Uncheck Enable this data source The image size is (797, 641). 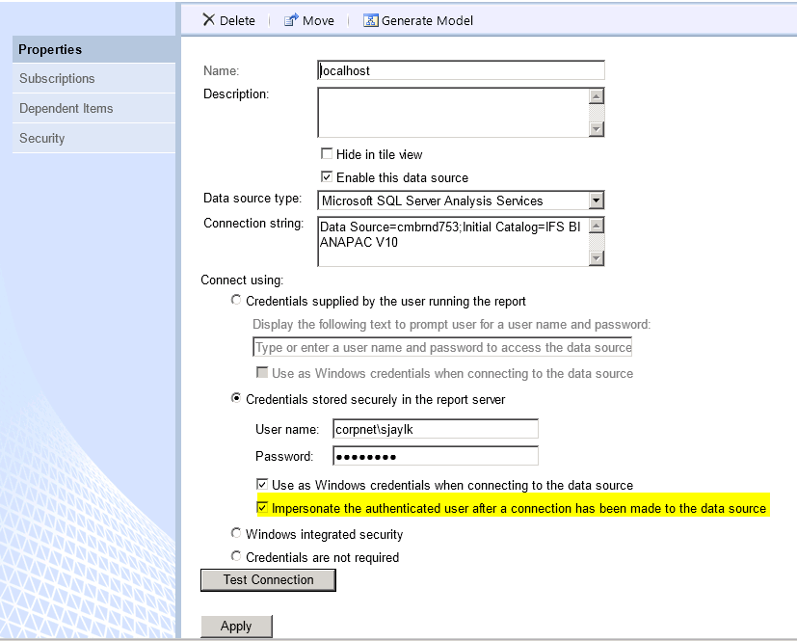coord(327,177)
